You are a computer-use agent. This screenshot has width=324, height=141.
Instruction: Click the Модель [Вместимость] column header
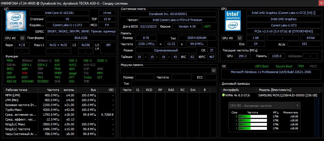click(x=275, y=90)
